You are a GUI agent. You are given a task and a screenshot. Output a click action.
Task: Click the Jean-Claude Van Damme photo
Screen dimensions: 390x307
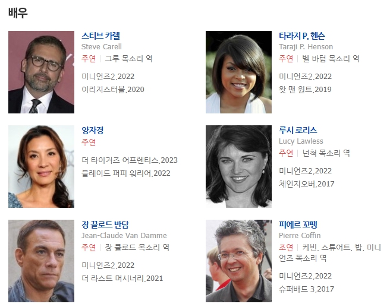41,261
